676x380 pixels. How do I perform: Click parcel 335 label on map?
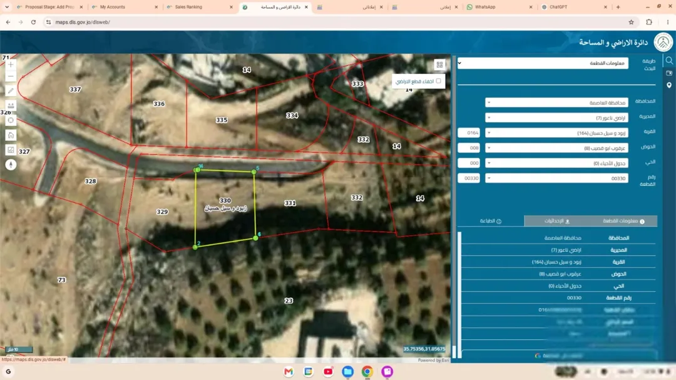[x=222, y=120]
